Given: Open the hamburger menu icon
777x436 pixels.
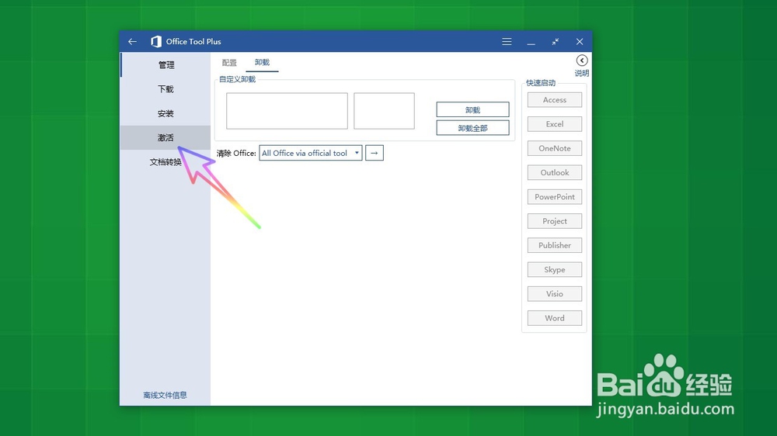Looking at the screenshot, I should tap(507, 42).
